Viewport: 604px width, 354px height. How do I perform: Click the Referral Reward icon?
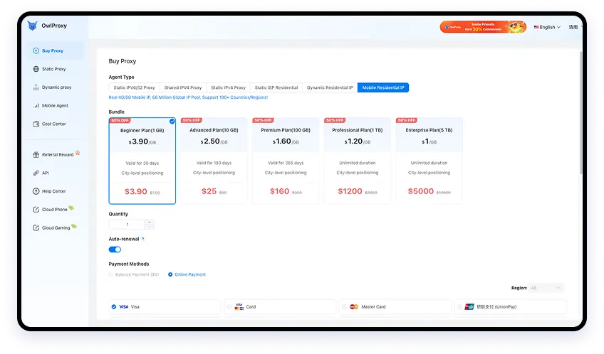pyautogui.click(x=36, y=154)
